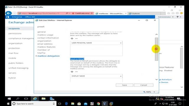The image size is (189, 106).
Task: Open Microsoft Edge from host taskbar
Action: click(x=66, y=104)
